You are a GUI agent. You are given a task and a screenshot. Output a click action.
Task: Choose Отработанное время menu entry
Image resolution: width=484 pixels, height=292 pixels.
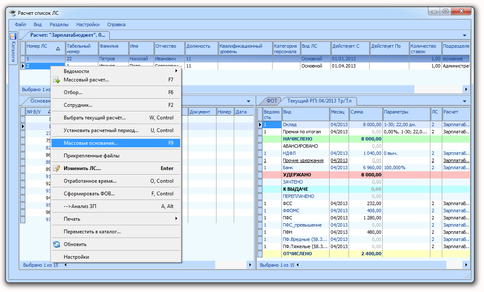(x=116, y=181)
